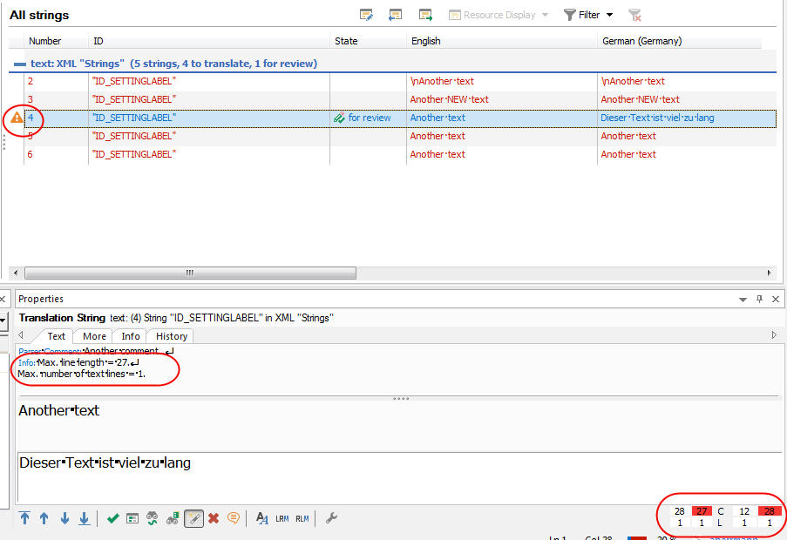Viewport: 787px width, 540px height.
Task: Click the warning icon on row 4
Action: [x=17, y=118]
